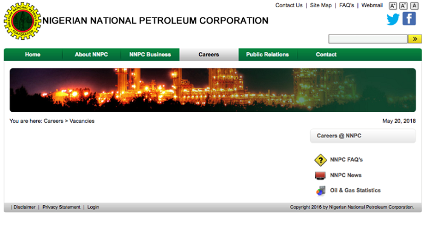
Task: Open the NNPC Business menu tab
Action: (x=150, y=54)
